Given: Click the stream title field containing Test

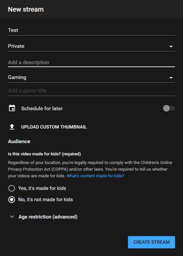Looking at the screenshot, I should pyautogui.click(x=91, y=30).
